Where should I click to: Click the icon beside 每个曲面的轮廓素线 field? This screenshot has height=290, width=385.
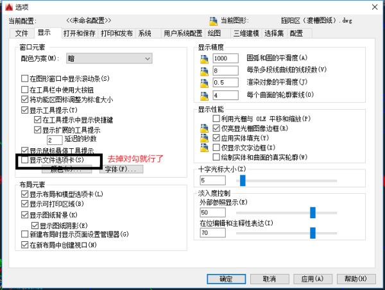pos(205,95)
